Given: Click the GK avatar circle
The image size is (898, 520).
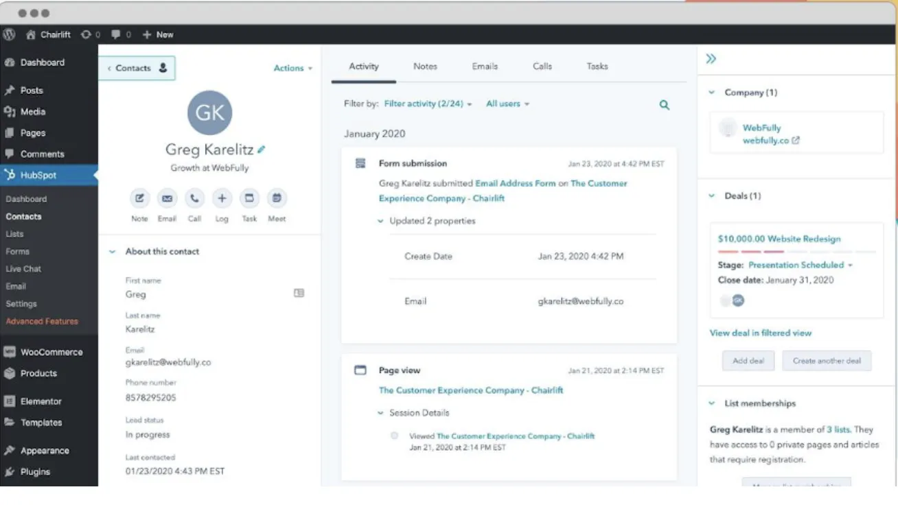Looking at the screenshot, I should click(209, 113).
